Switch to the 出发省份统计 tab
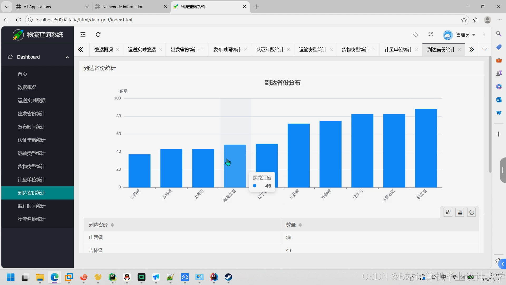Screen dimensions: 506x285 [x=184, y=50]
